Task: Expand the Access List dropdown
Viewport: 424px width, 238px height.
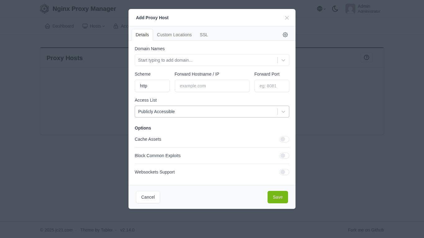Action: (283, 112)
